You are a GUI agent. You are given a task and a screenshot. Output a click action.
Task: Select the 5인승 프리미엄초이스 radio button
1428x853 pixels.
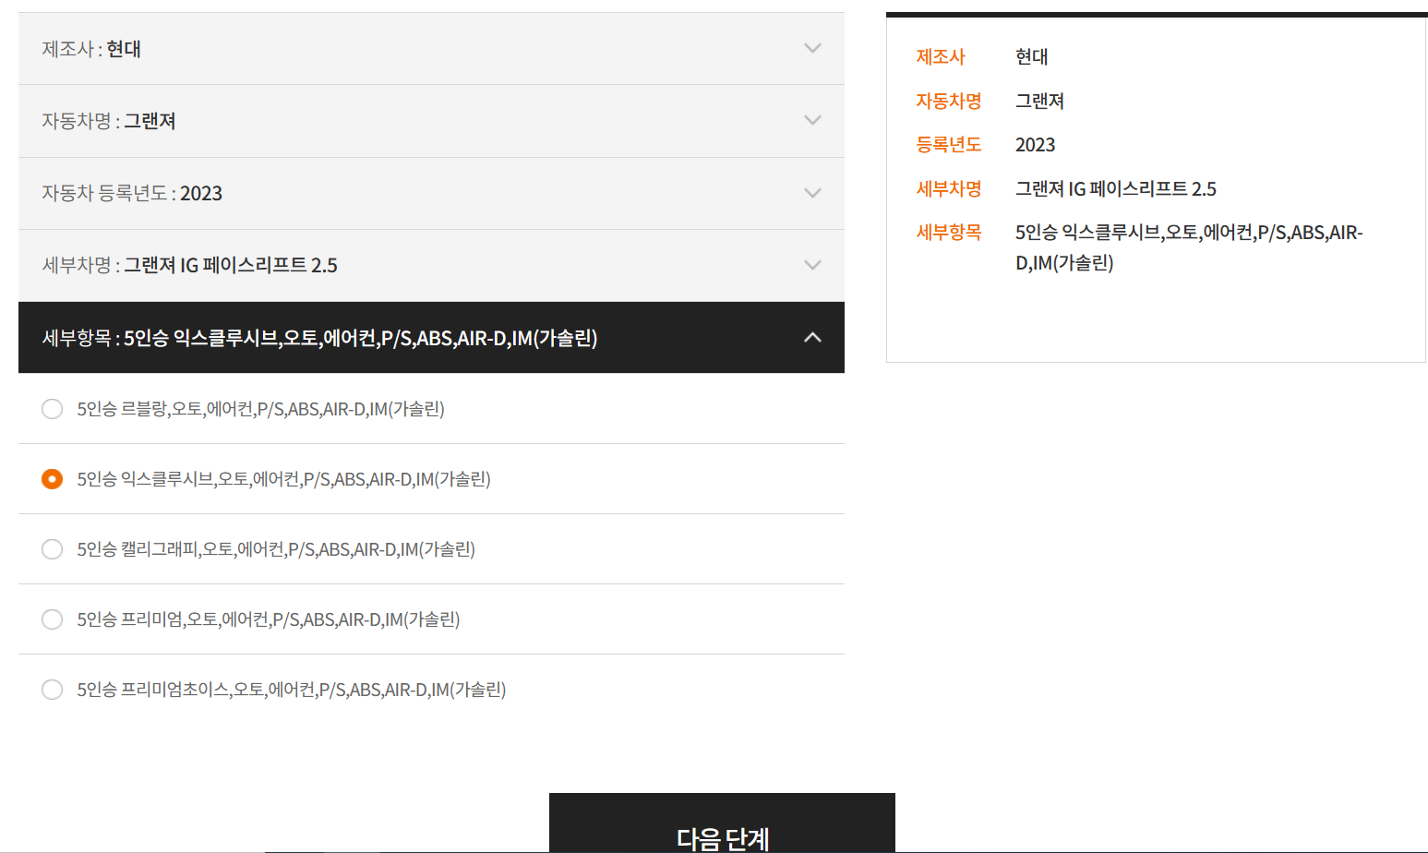(x=53, y=690)
